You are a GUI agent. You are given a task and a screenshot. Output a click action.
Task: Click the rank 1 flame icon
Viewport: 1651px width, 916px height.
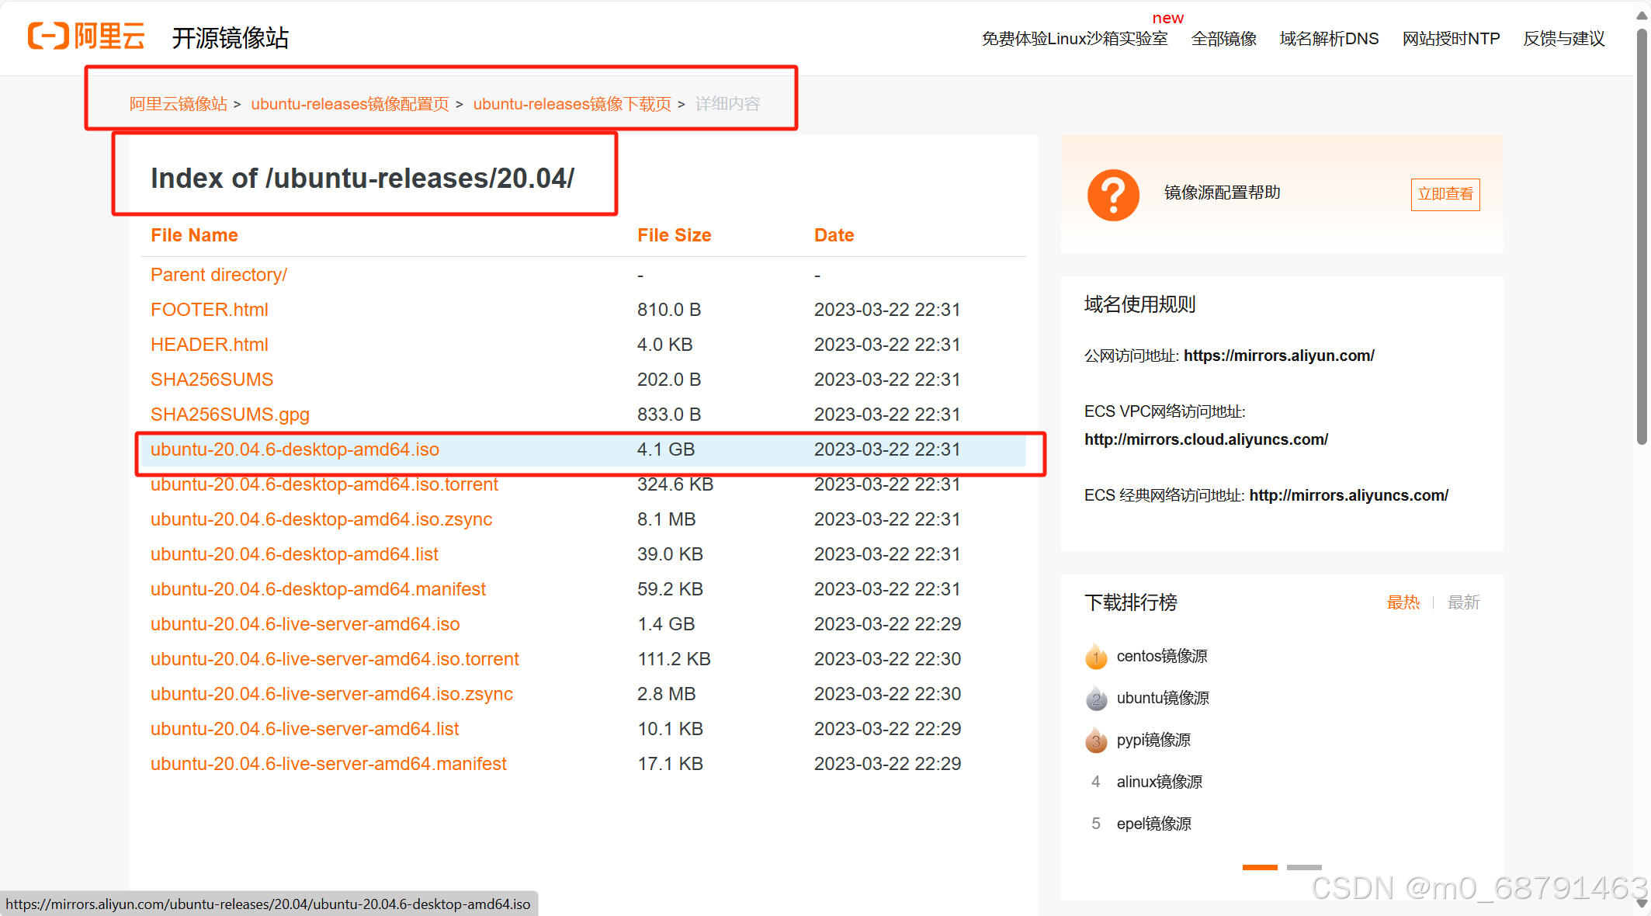[x=1095, y=657]
